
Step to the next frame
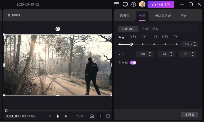[66, 116]
